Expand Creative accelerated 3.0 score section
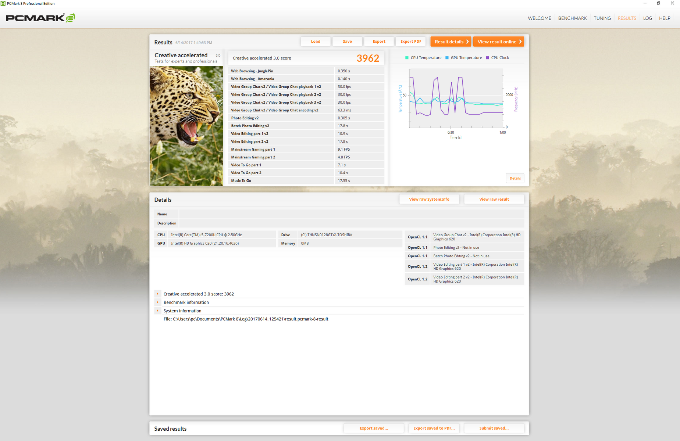Viewport: 680px width, 441px height. pos(158,294)
